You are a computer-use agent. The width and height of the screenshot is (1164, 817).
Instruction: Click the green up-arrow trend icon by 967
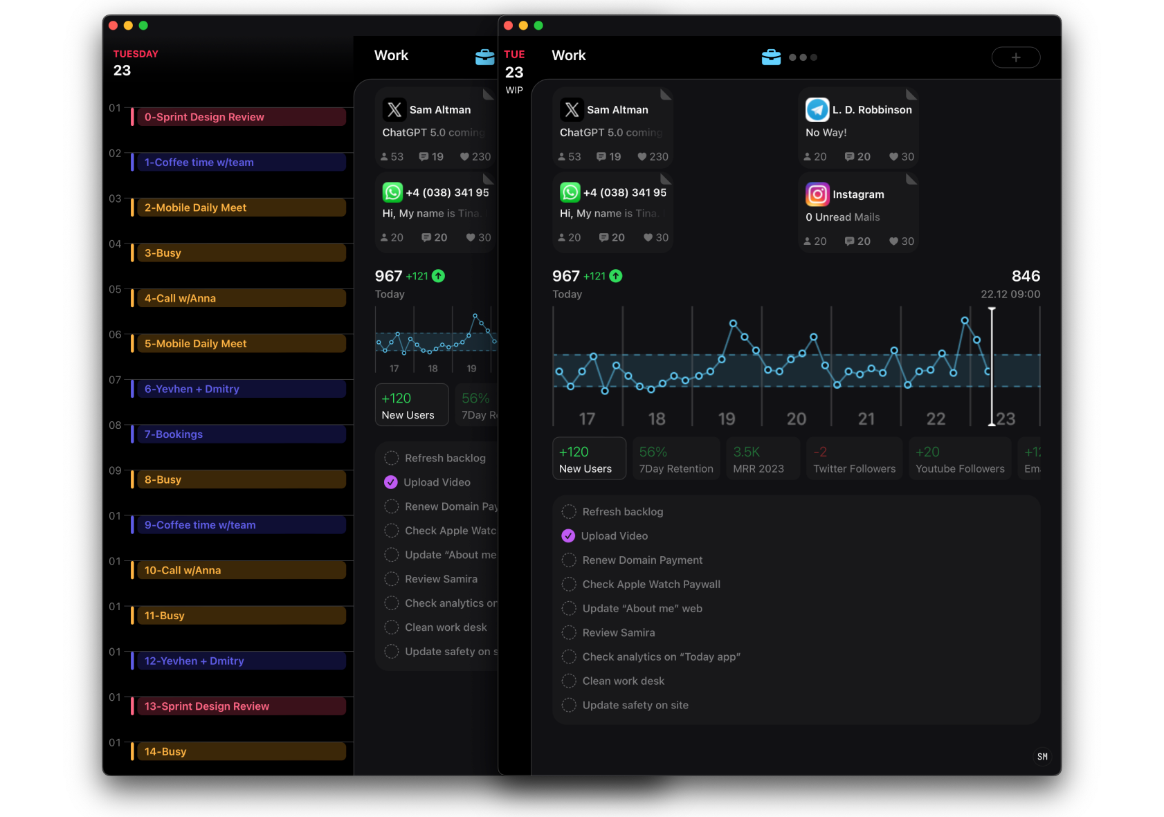coord(616,276)
